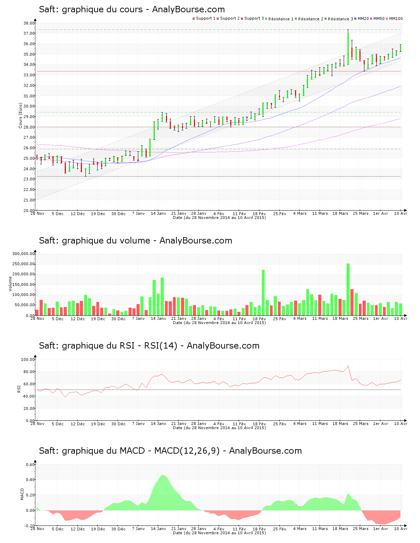The image size is (420, 543).
Task: Click the 300,000.00 volume axis value
Action: coord(23,254)
